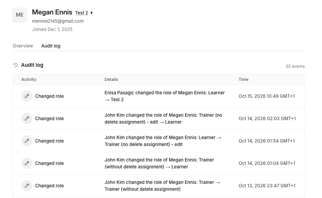
Task: Click the time Oct 15, 2026 10:49 GMT+1
Action: click(x=267, y=96)
